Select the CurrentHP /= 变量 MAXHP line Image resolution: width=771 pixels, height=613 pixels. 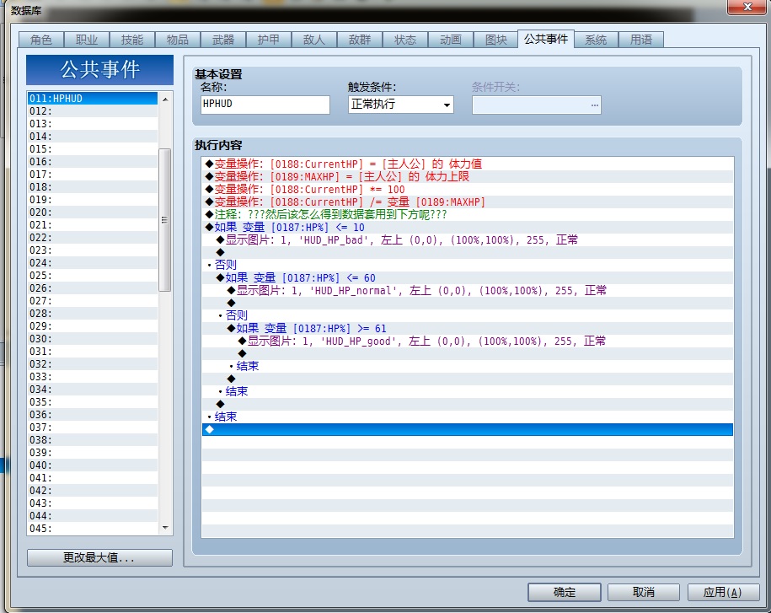tap(468, 202)
